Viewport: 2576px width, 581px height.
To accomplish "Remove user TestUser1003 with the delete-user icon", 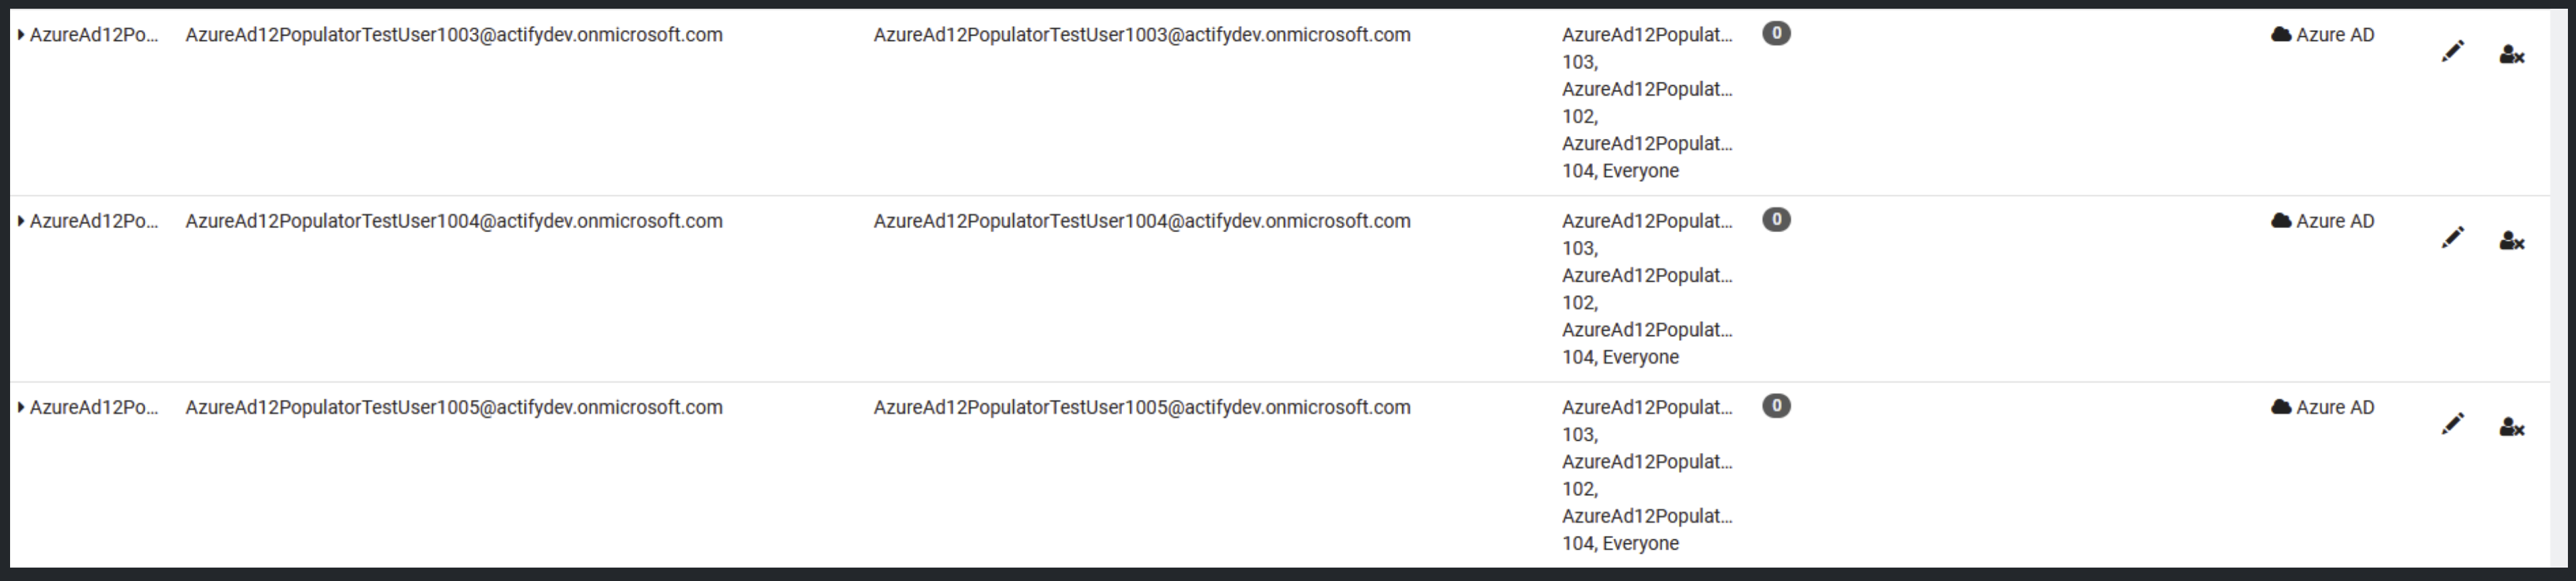I will [2511, 55].
